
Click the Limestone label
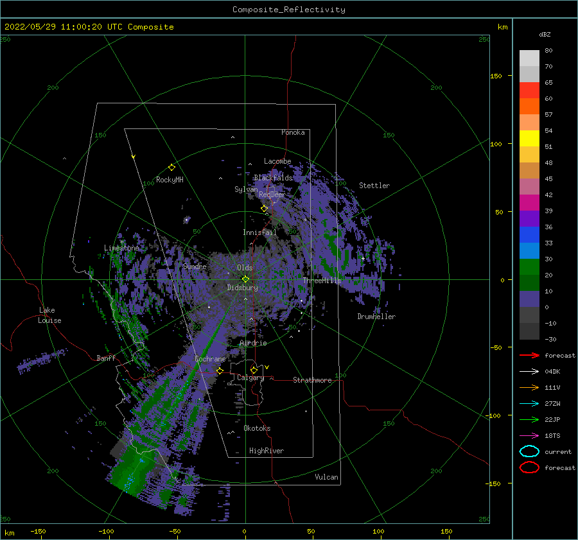click(121, 248)
